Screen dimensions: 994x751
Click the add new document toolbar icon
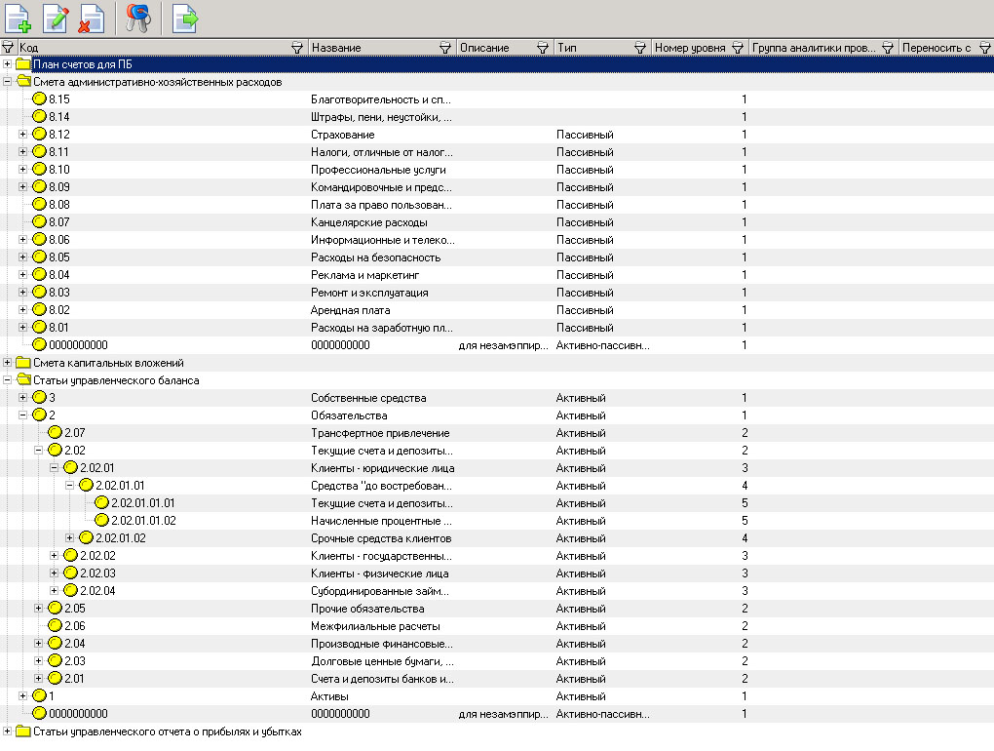[x=18, y=18]
